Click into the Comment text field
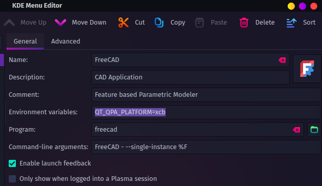322x186 pixels. 206,95
